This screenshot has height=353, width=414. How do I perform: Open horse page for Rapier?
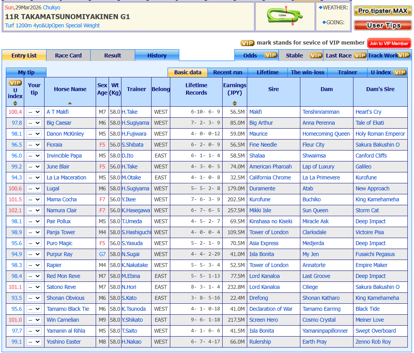[54, 265]
